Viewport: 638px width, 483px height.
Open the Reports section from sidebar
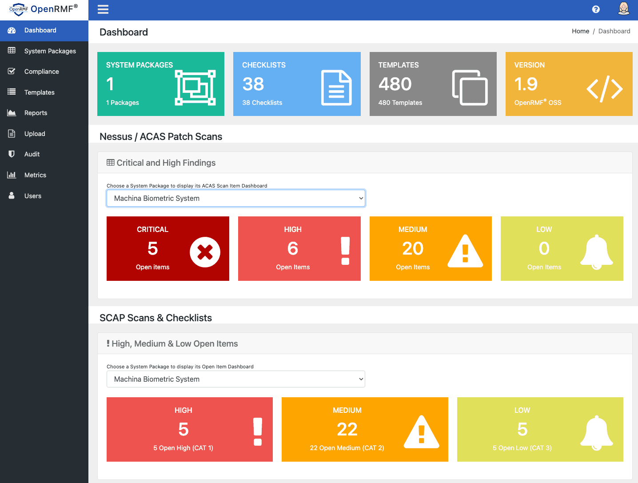36,113
